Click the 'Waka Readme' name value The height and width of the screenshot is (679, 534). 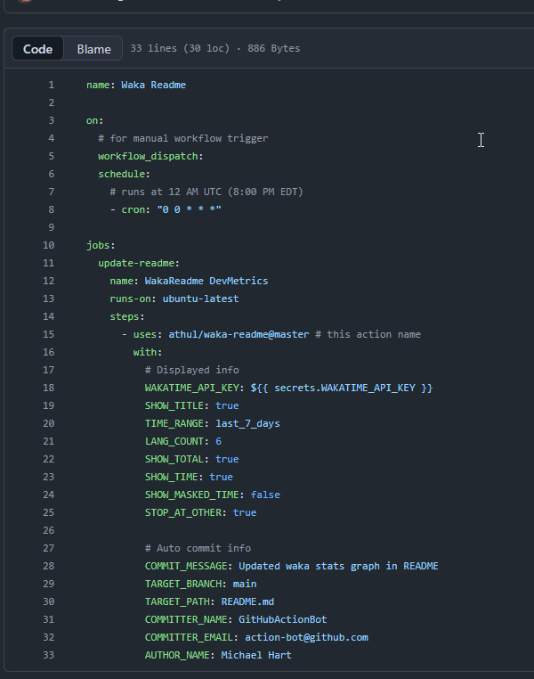tap(153, 85)
